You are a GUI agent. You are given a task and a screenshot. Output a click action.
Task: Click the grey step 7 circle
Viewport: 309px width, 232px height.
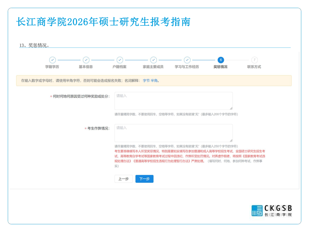point(254,60)
